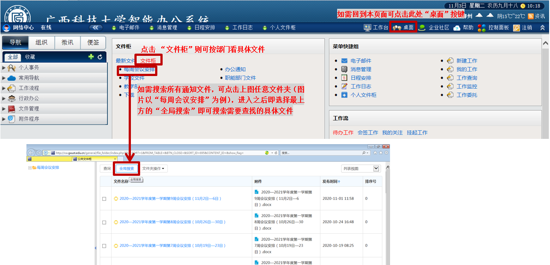The width and height of the screenshot is (550, 265).
Task: Click the refresh icon in navigation panel
Action: click(100, 57)
